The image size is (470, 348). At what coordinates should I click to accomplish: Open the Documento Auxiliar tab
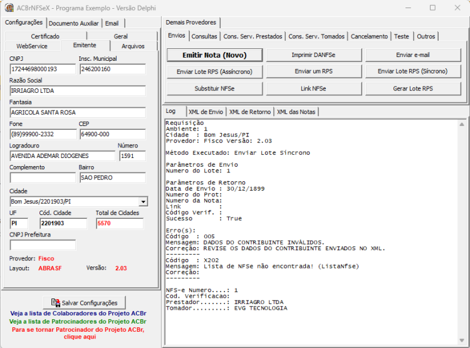tap(74, 23)
